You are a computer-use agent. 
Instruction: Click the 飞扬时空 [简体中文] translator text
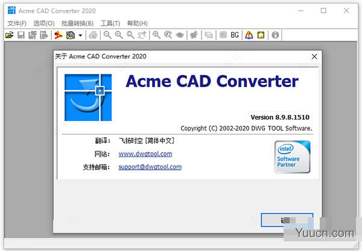pos(147,140)
